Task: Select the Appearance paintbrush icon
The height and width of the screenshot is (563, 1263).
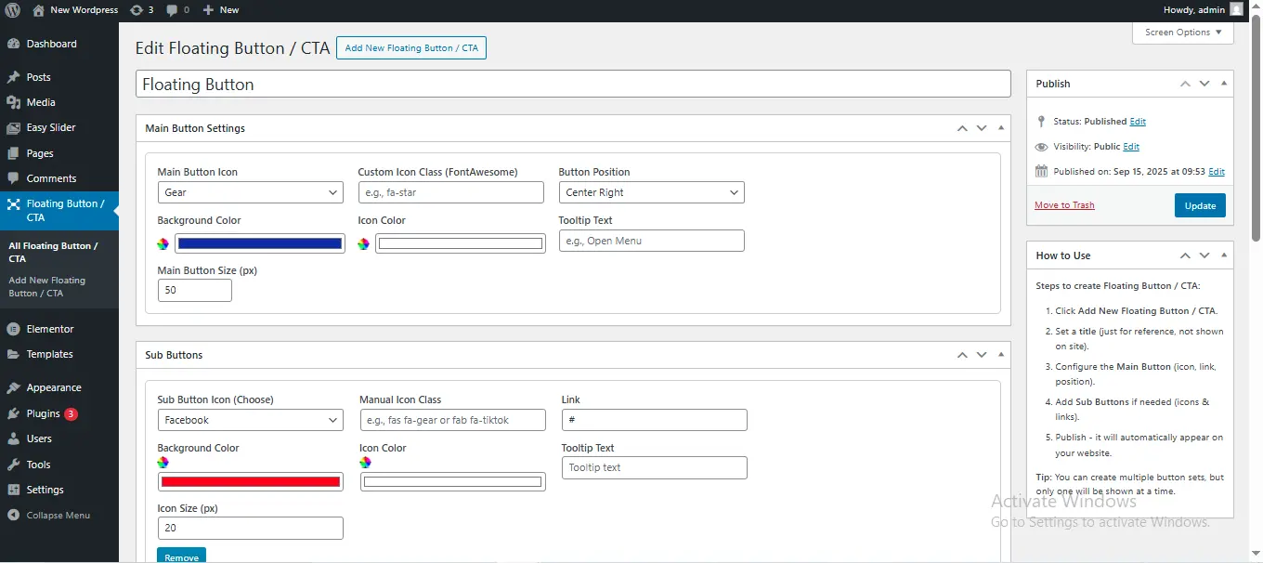Action: pyautogui.click(x=14, y=387)
